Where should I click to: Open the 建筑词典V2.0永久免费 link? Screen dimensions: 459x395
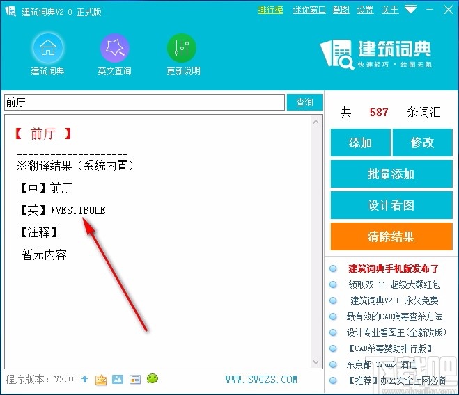click(x=394, y=300)
